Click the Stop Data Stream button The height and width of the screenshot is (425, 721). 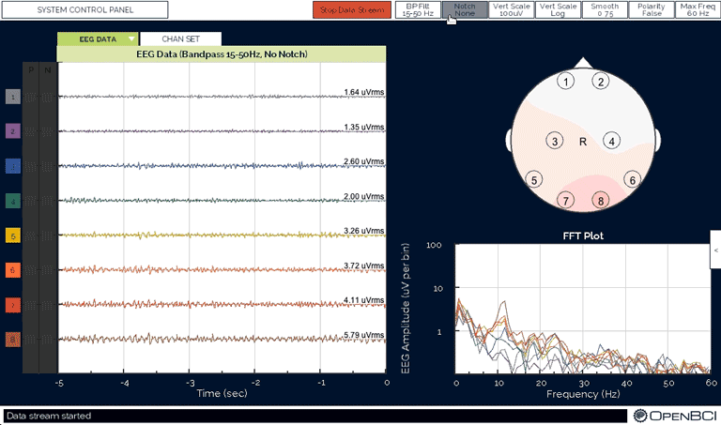352,9
